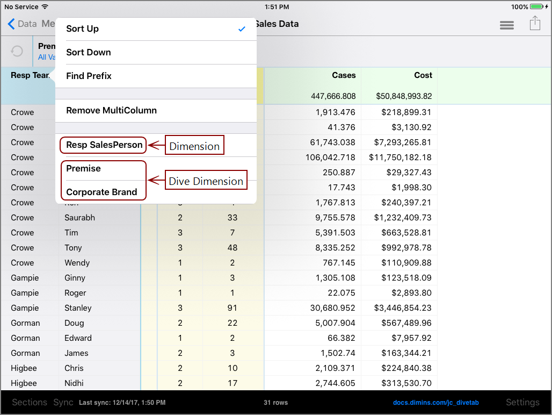Select Resp SalesPerson dimension
Image resolution: width=552 pixels, height=415 pixels.
pyautogui.click(x=104, y=145)
